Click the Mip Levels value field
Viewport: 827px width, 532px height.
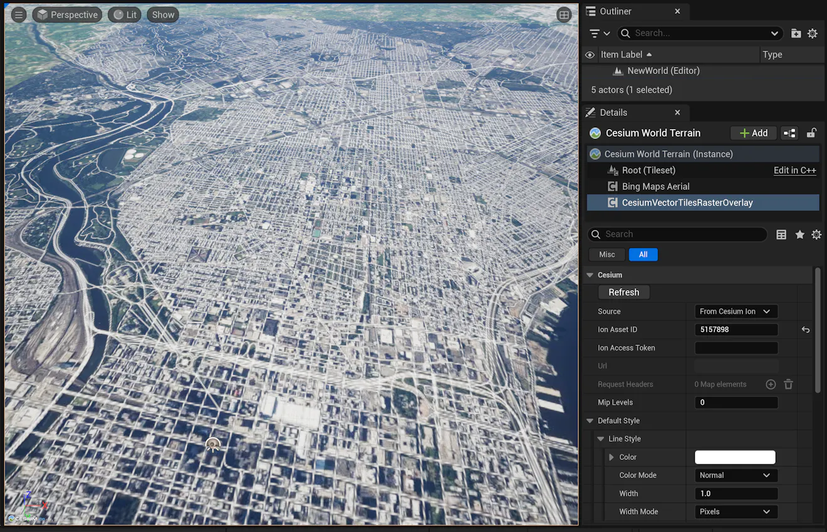[736, 402]
